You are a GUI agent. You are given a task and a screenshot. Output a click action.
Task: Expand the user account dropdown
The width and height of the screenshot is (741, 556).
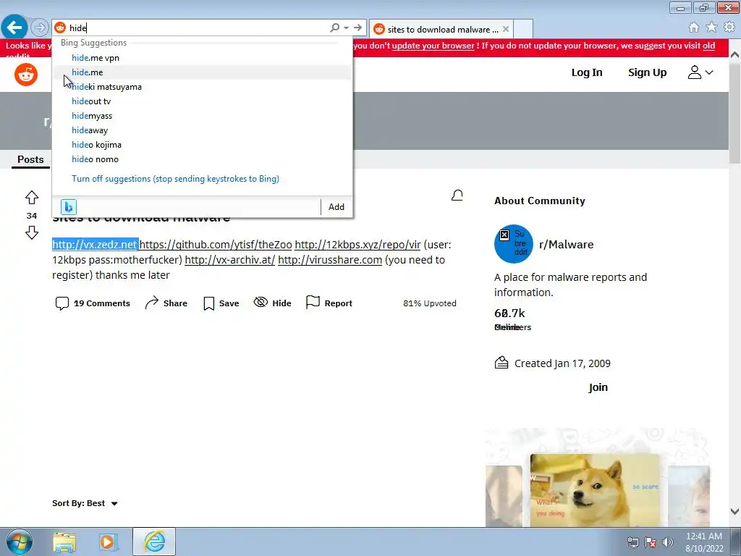click(700, 72)
